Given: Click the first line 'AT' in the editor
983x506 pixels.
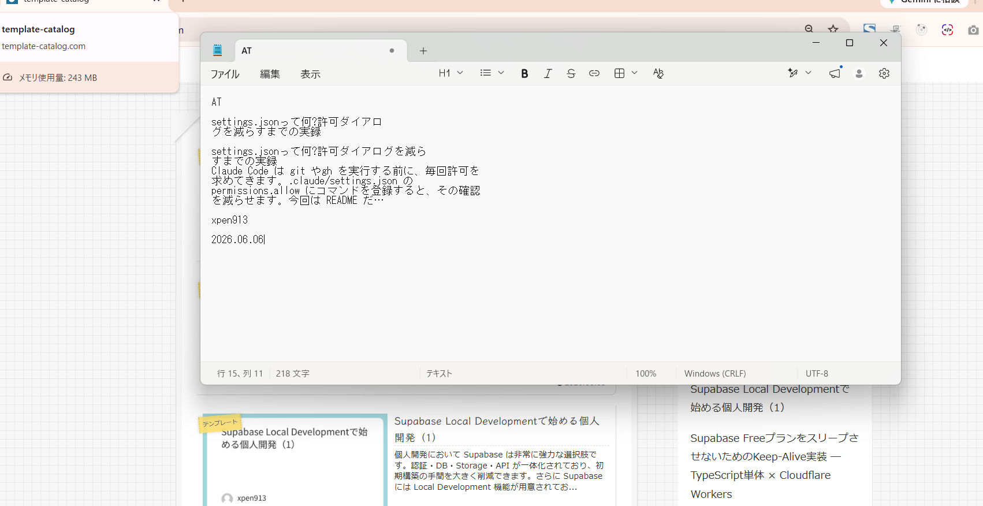Looking at the screenshot, I should [x=217, y=102].
